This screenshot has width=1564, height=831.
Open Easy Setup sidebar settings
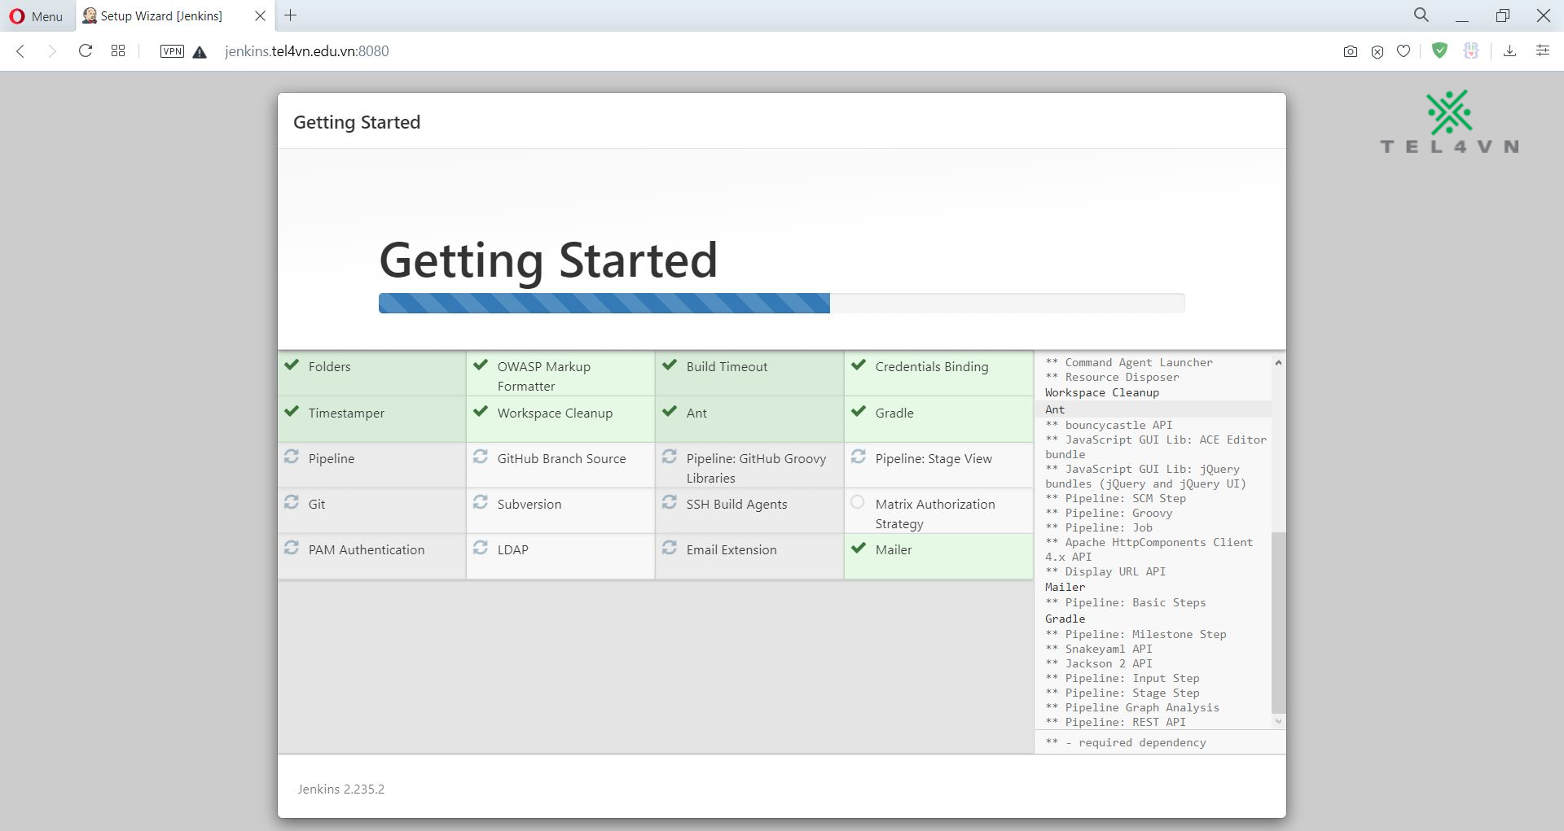[1543, 50]
